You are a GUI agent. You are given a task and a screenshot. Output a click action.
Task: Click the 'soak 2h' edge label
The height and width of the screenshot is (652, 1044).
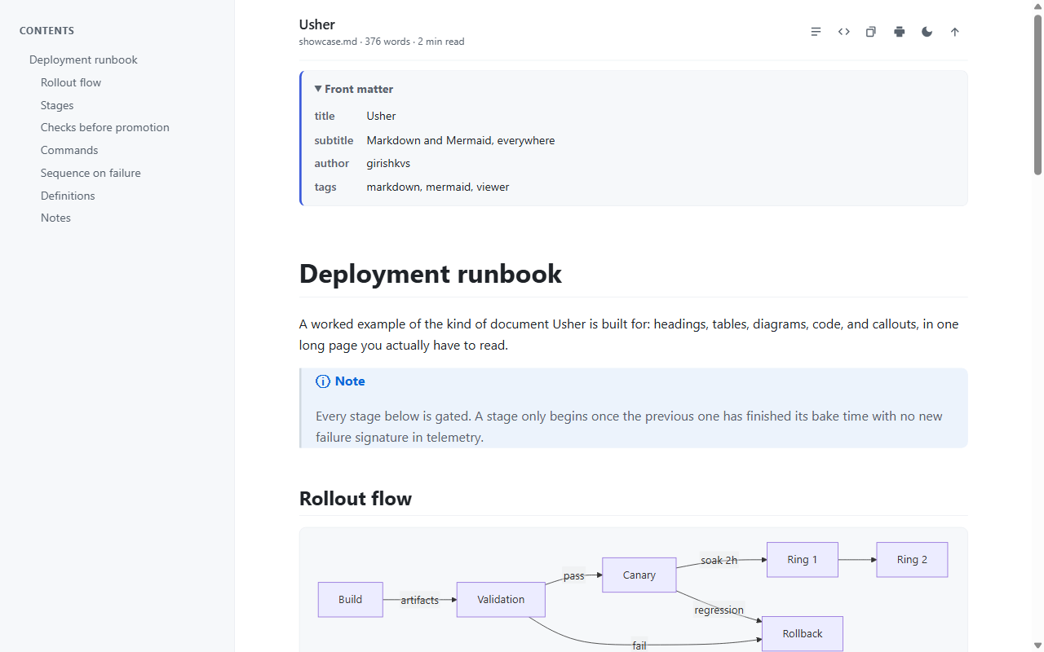[719, 560]
